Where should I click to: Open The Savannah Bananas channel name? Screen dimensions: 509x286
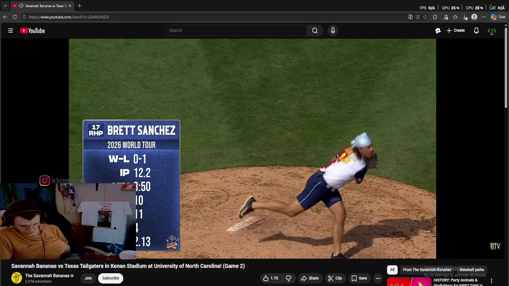(47, 276)
